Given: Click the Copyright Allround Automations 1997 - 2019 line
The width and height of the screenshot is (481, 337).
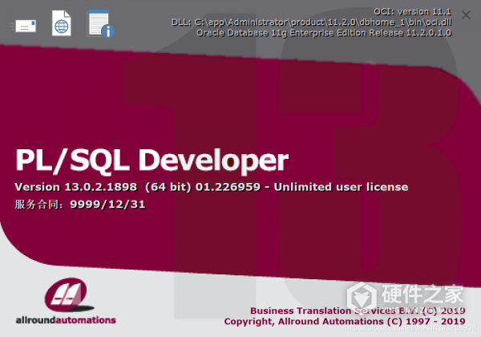Looking at the screenshot, I should click(345, 321).
